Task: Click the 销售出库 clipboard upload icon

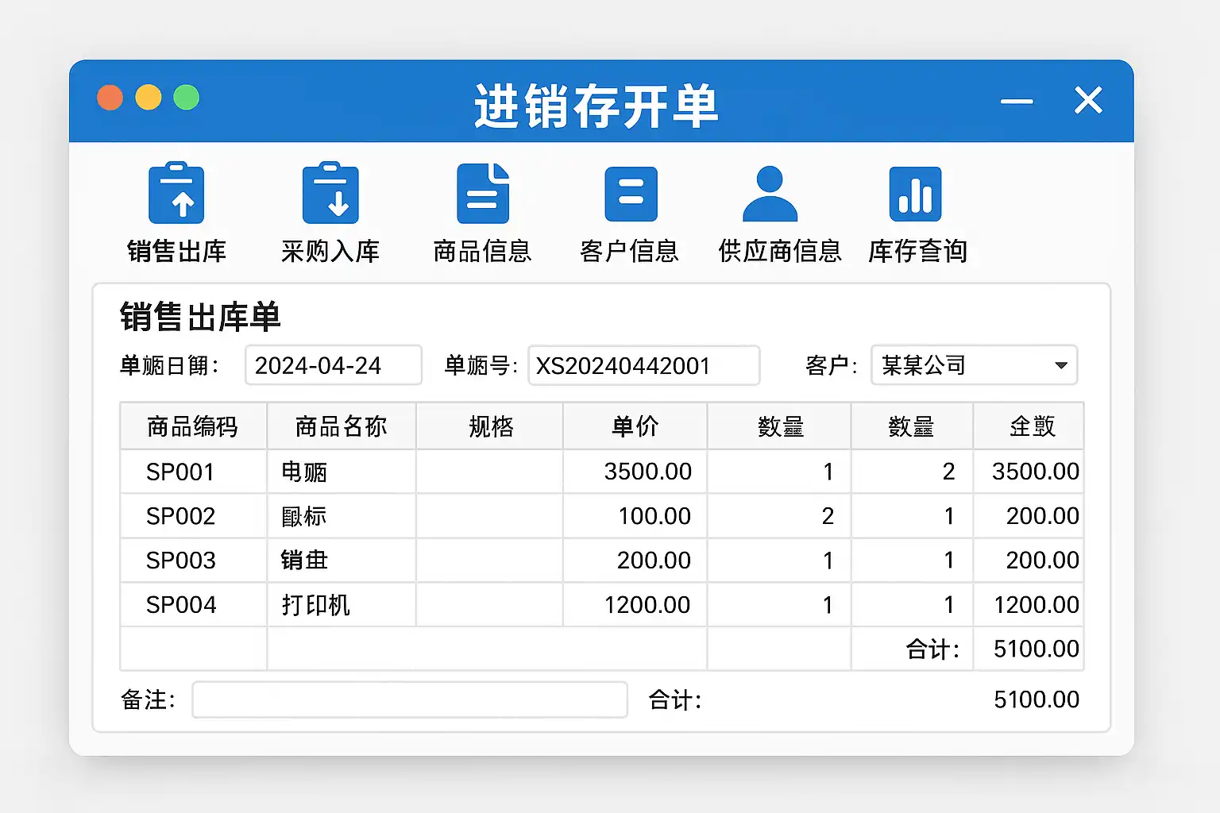Action: (x=176, y=194)
